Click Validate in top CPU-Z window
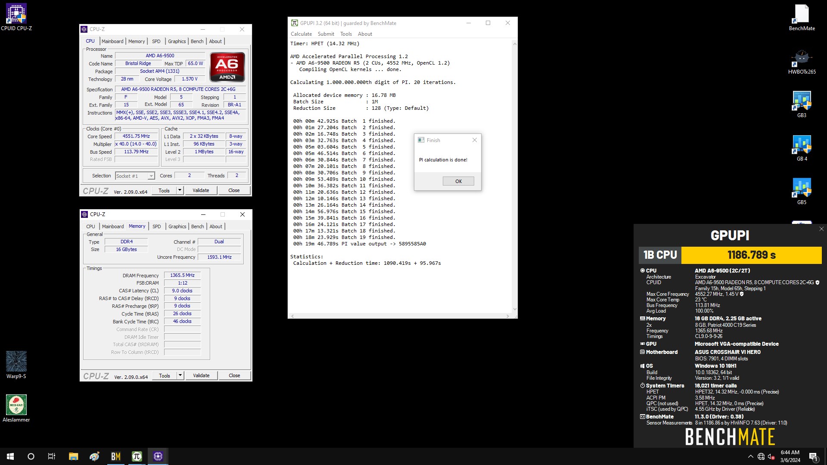The width and height of the screenshot is (827, 465). [x=201, y=190]
